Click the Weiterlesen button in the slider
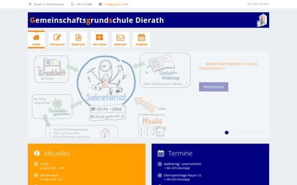This screenshot has width=297, height=185. coord(213,87)
